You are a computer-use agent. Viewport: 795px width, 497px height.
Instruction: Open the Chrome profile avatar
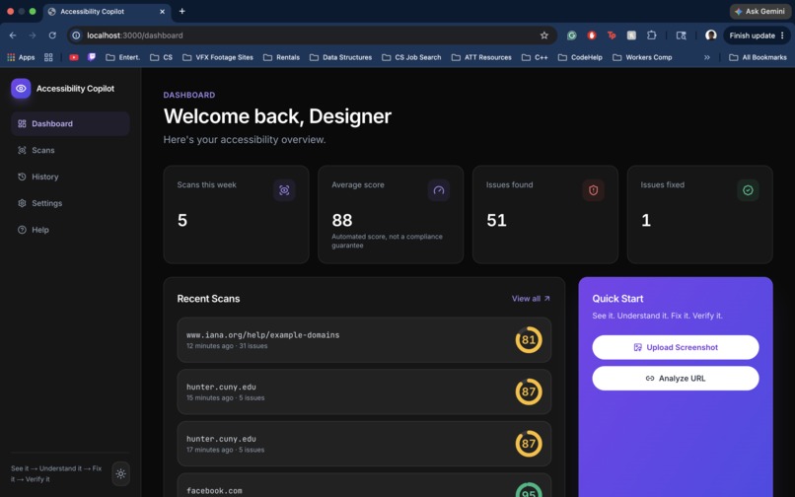[x=711, y=35]
